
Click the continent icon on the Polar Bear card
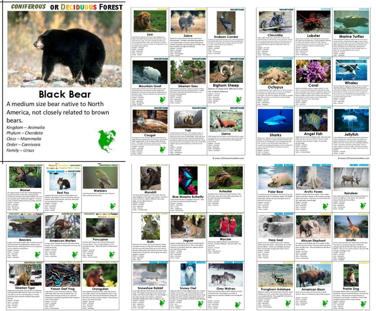287,207
